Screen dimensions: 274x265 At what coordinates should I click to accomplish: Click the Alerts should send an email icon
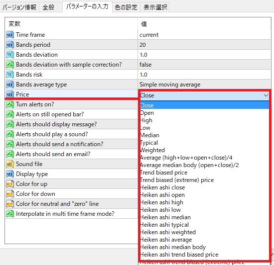tap(10, 154)
